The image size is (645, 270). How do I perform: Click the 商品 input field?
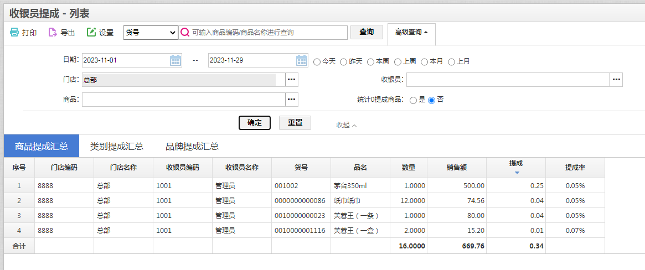[x=183, y=100]
